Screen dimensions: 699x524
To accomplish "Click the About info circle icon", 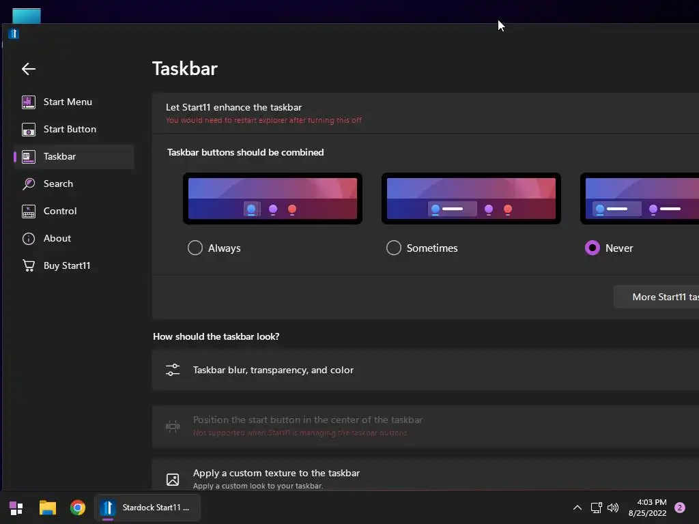I will 29,239.
